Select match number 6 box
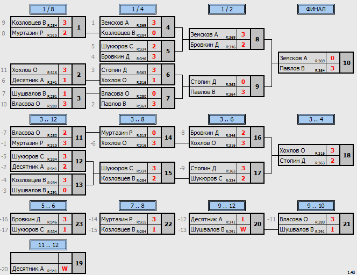Image resolution: width=357 pixels, height=275 pixels. point(168,75)
